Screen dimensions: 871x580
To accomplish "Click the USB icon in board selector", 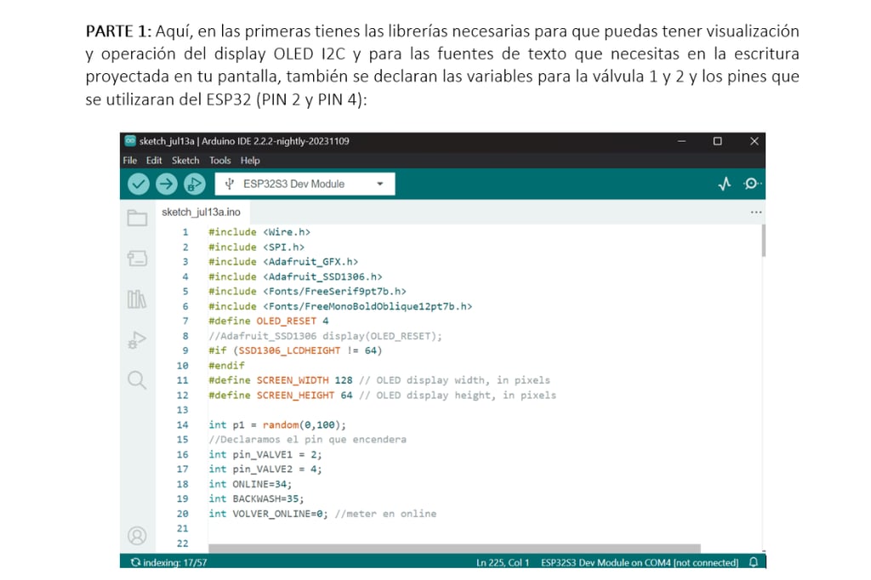I will pos(230,184).
